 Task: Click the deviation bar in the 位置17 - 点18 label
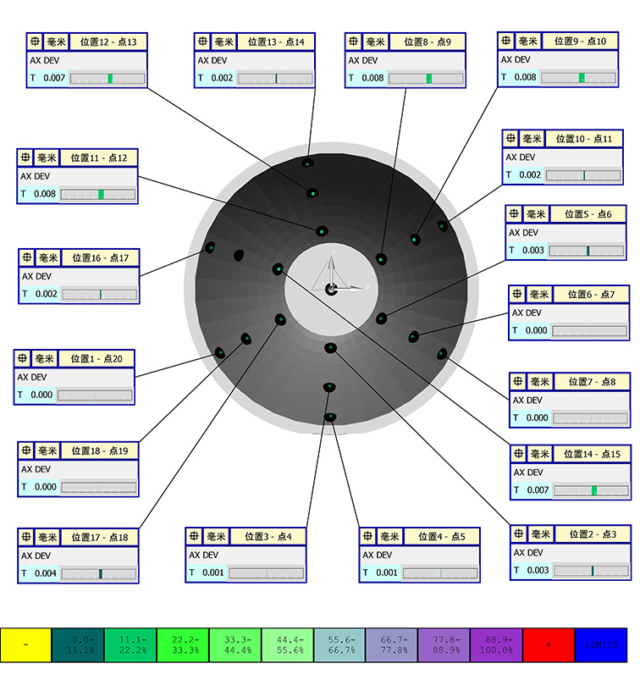click(x=98, y=574)
